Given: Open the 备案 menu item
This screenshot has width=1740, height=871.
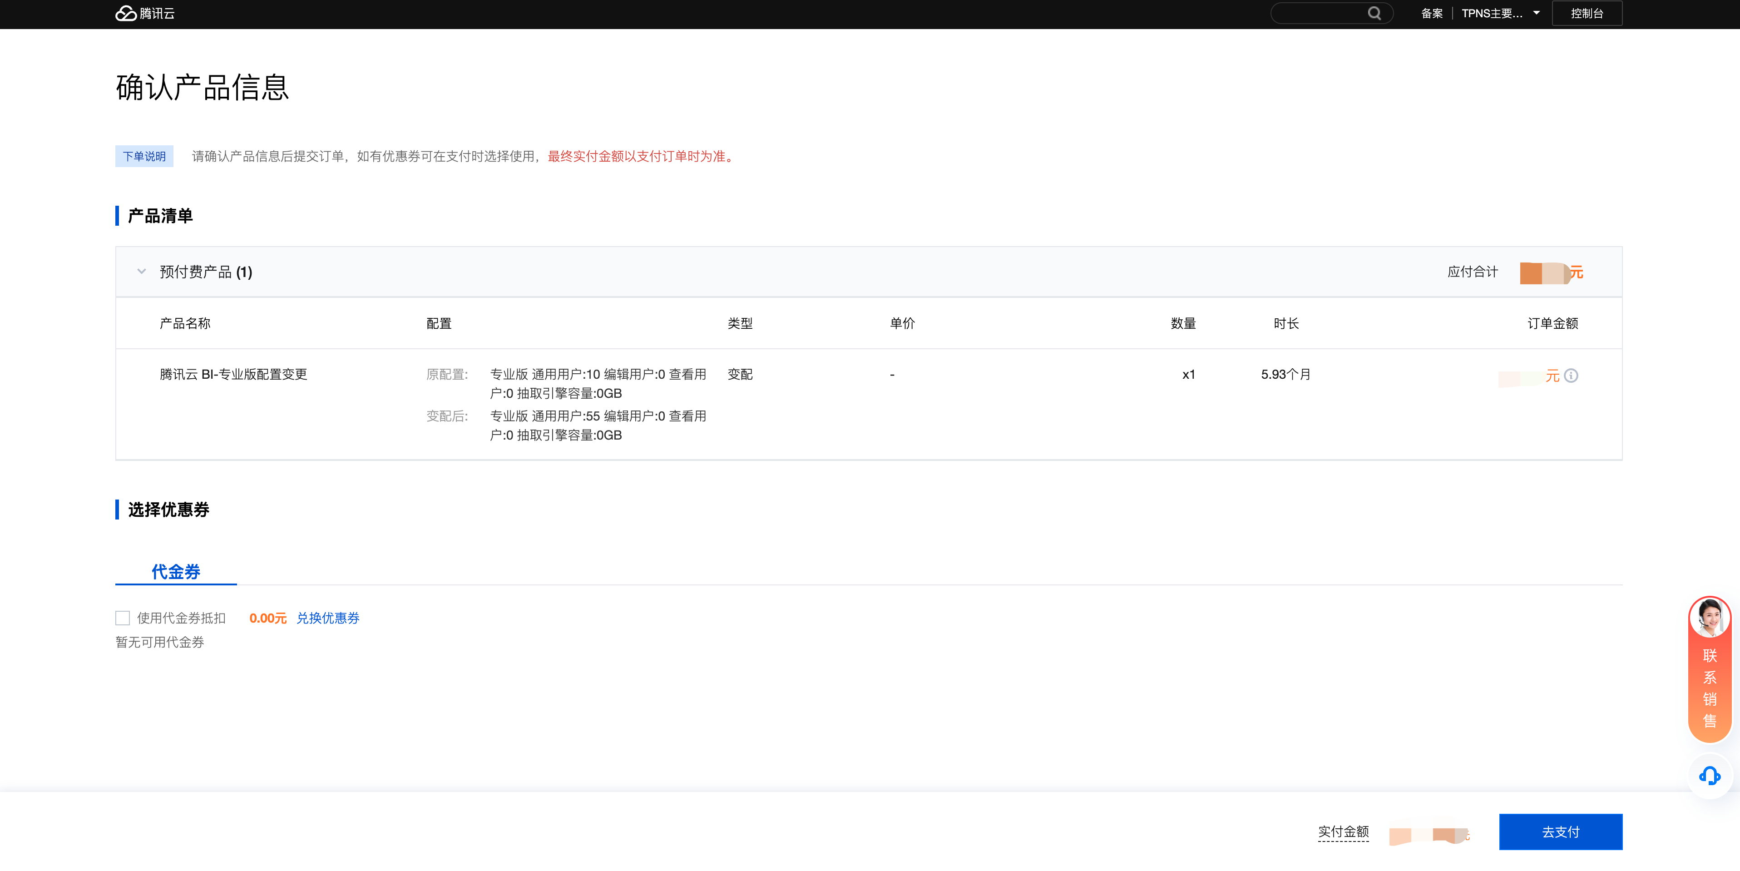Looking at the screenshot, I should tap(1431, 14).
